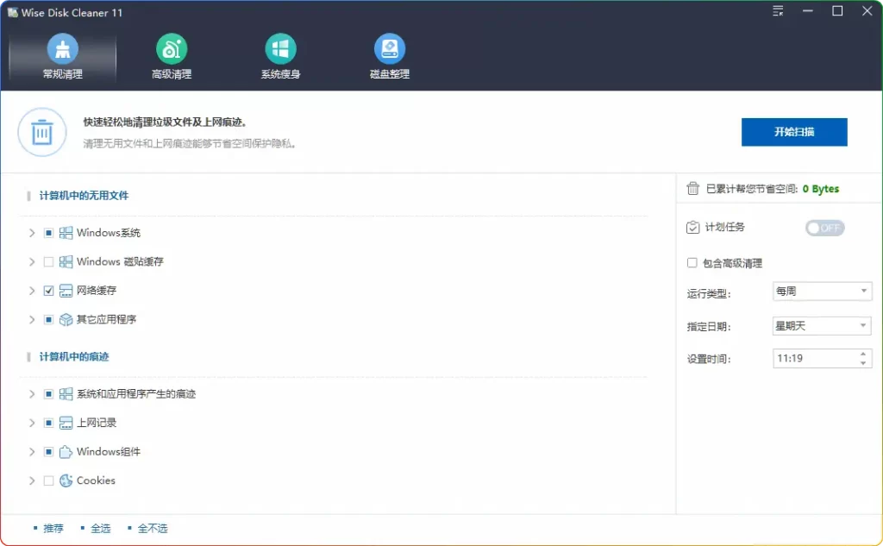Click the 0 Bytes saved value
The width and height of the screenshot is (883, 546).
coord(821,189)
